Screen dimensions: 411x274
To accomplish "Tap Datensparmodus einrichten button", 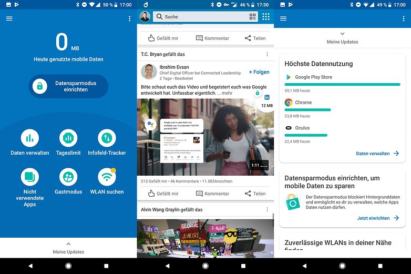I will pyautogui.click(x=68, y=86).
